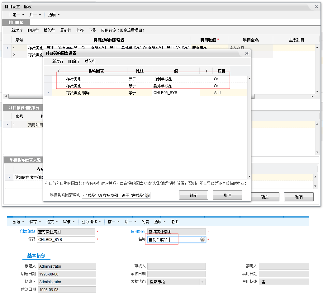The image size is (323, 296).
Task: Click the 创建组织 link
Action: (x=27, y=232)
